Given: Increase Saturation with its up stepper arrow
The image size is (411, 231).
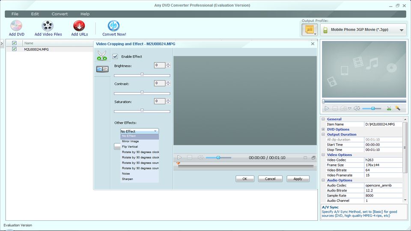Looking at the screenshot, I should tap(168, 100).
